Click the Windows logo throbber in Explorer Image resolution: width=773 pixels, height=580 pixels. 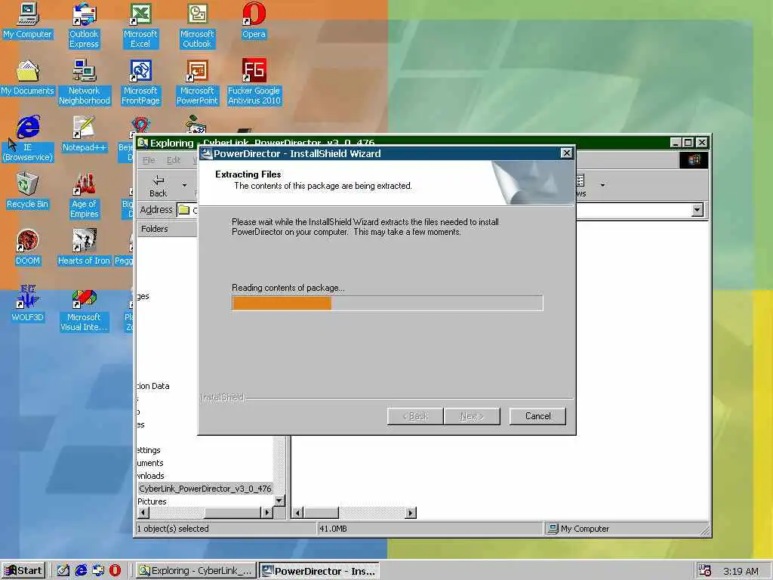[694, 160]
